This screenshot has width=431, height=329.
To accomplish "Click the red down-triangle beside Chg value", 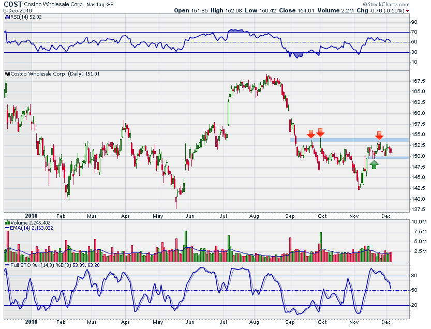I will (408, 11).
